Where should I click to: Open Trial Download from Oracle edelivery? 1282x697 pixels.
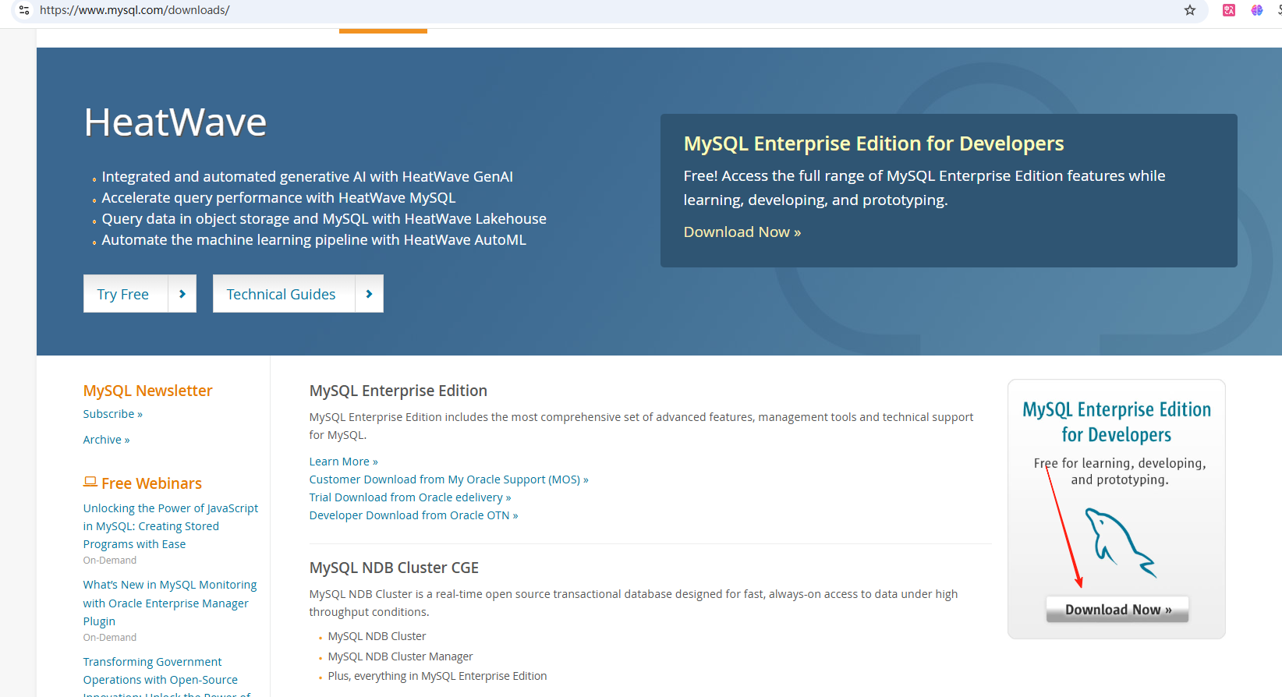(x=410, y=497)
